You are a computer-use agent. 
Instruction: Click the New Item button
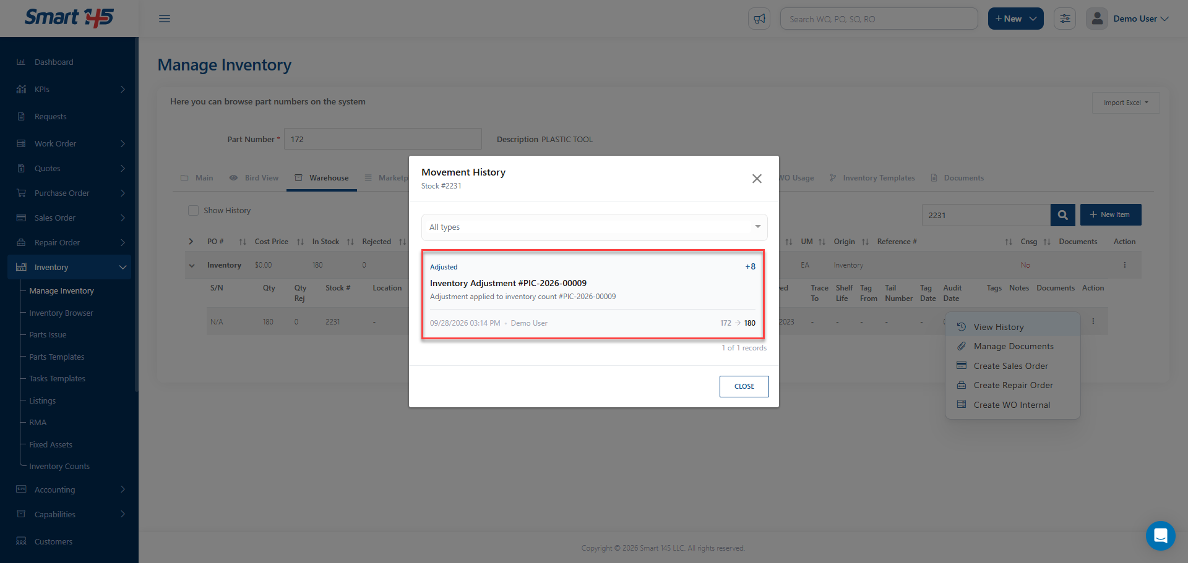pos(1110,215)
